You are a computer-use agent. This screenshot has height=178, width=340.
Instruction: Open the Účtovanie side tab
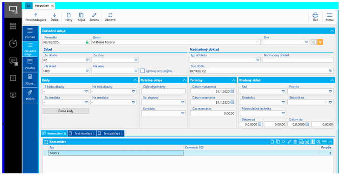coord(30,79)
